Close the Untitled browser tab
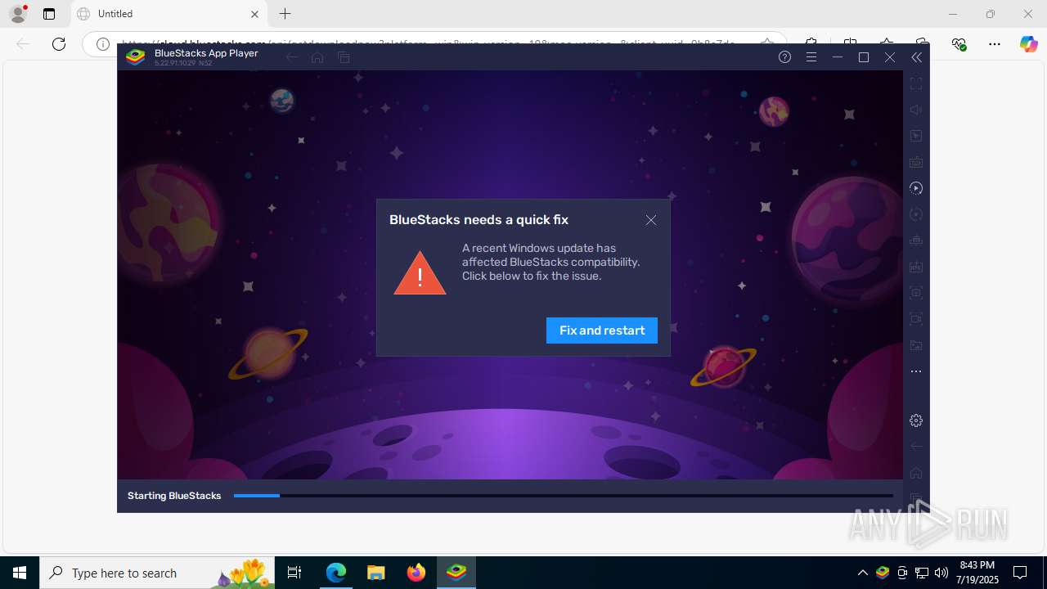This screenshot has width=1047, height=589. [254, 14]
